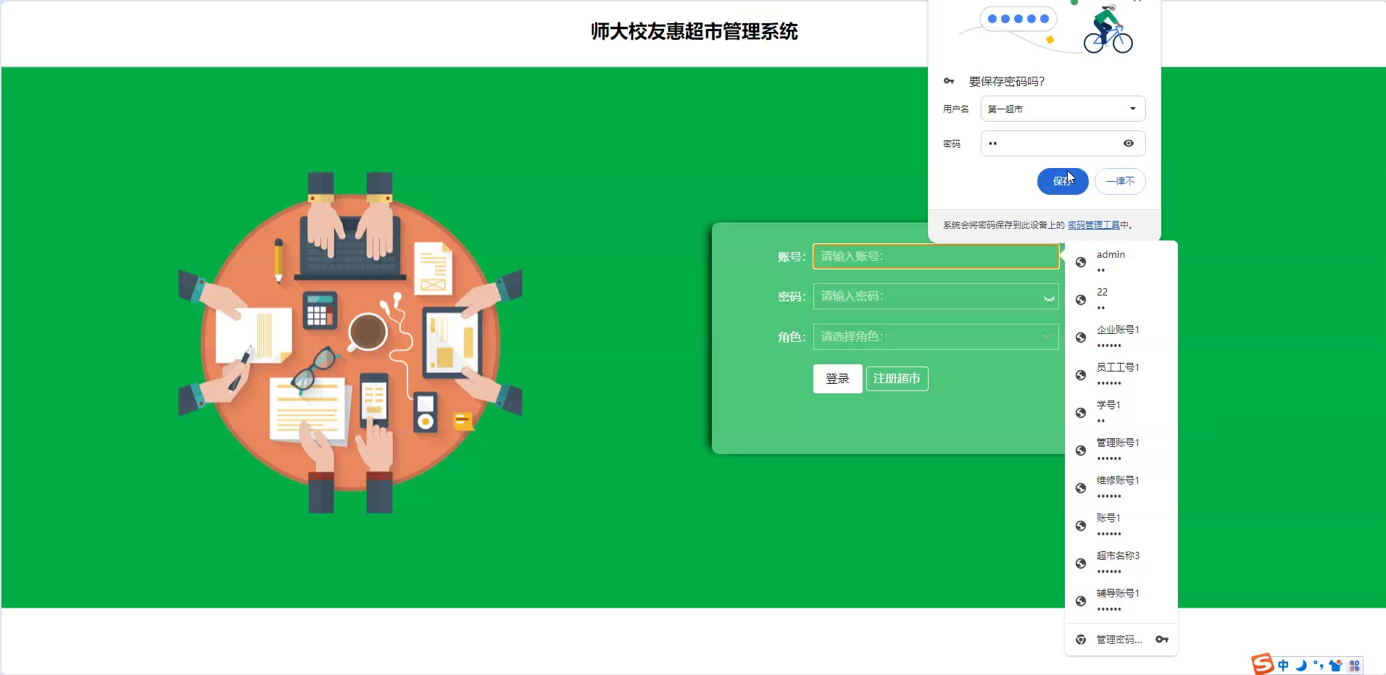Select 管理账号1 from the autofill list
The width and height of the screenshot is (1386, 675).
point(1118,450)
